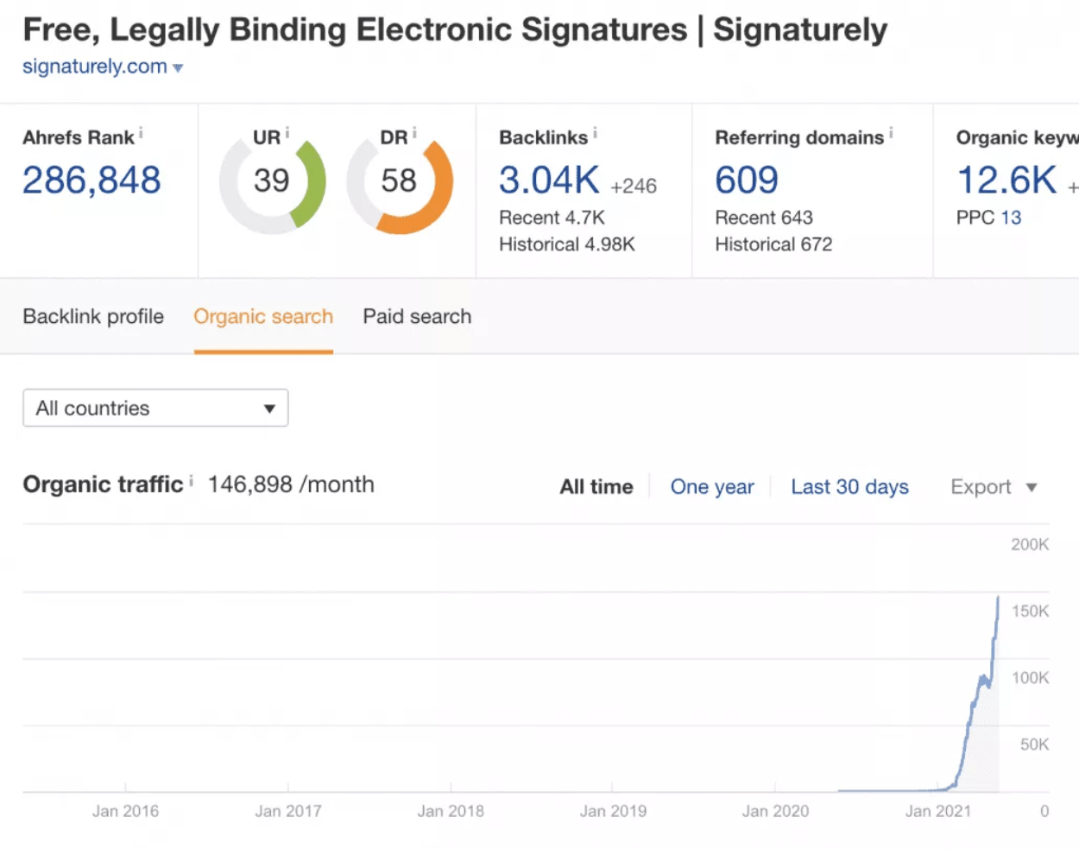Open the 12.6K organic keywords value

pyautogui.click(x=1006, y=181)
